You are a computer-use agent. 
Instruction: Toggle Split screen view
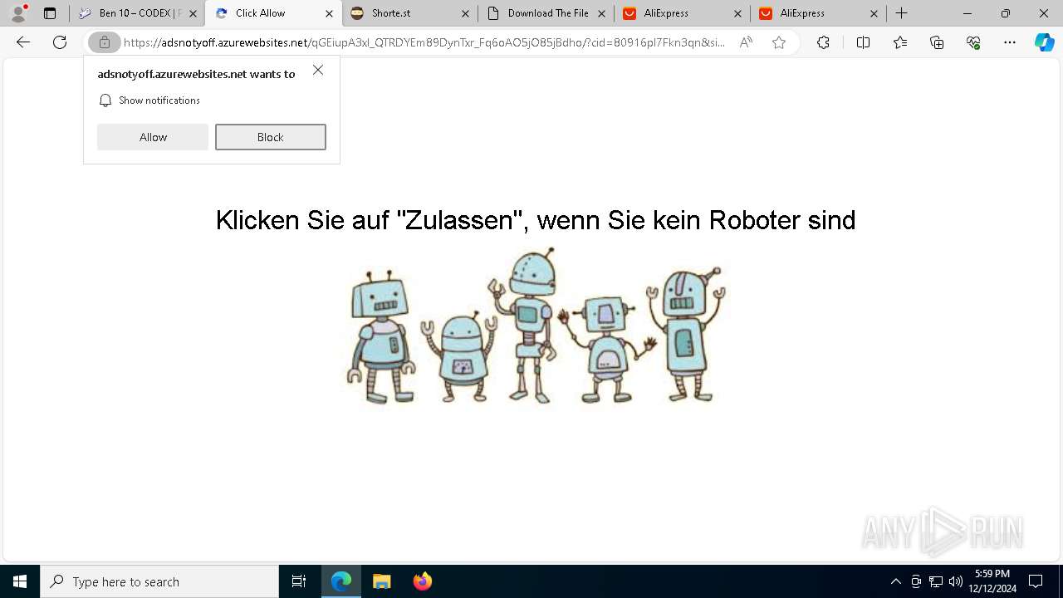tap(863, 42)
